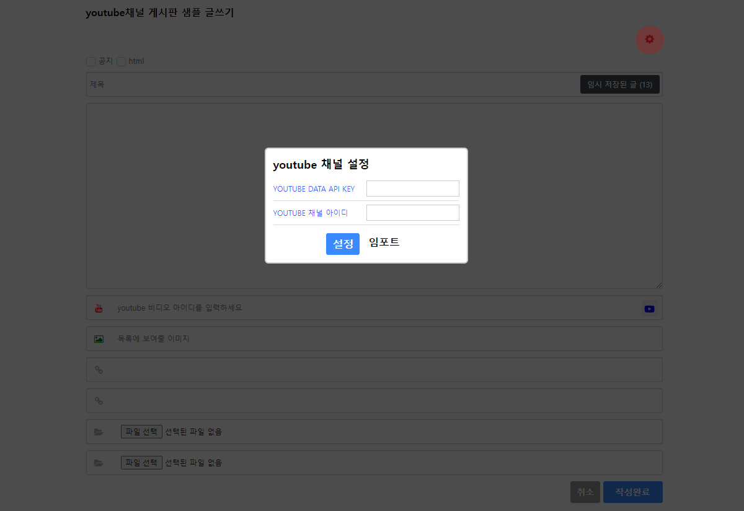Click the green image icon for list thumbnail
Image resolution: width=744 pixels, height=511 pixels.
click(99, 339)
